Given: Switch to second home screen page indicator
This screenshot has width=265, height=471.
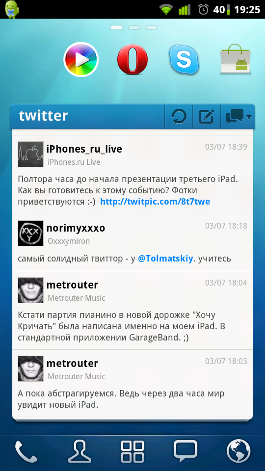Looking at the screenshot, I should click(x=134, y=27).
